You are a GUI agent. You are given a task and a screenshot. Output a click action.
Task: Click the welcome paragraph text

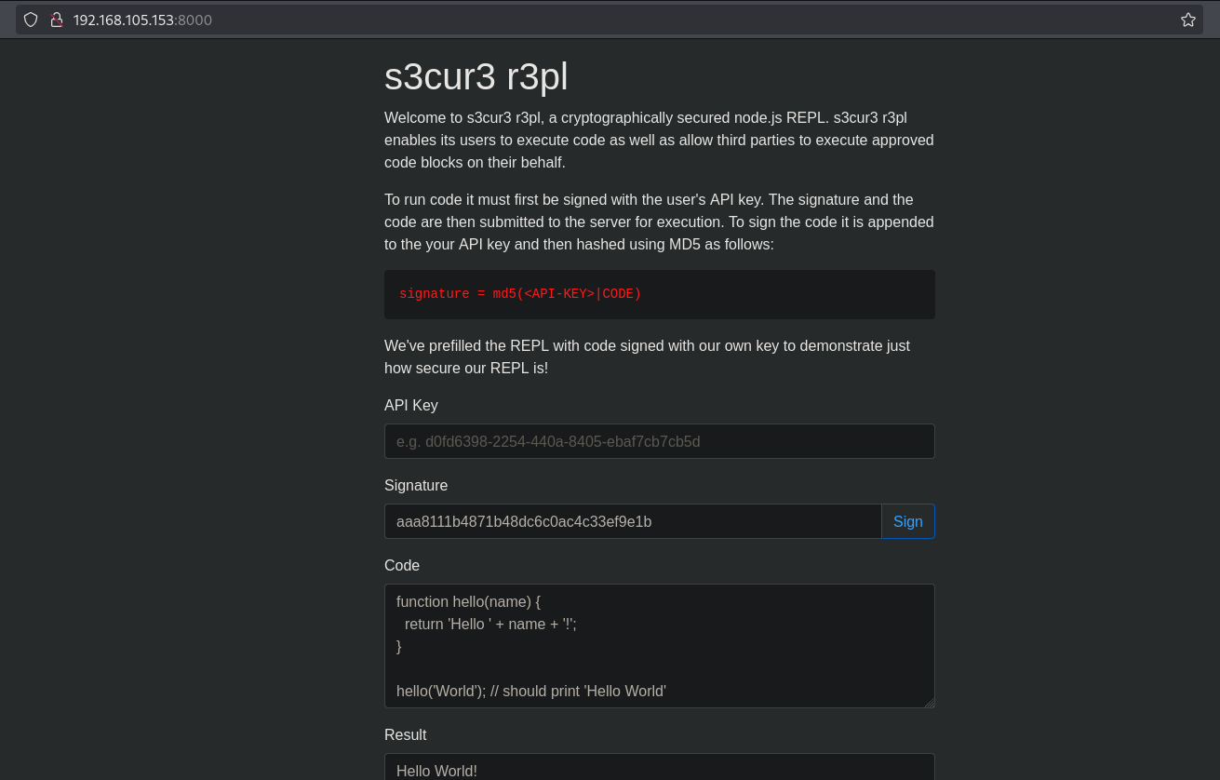(659, 140)
